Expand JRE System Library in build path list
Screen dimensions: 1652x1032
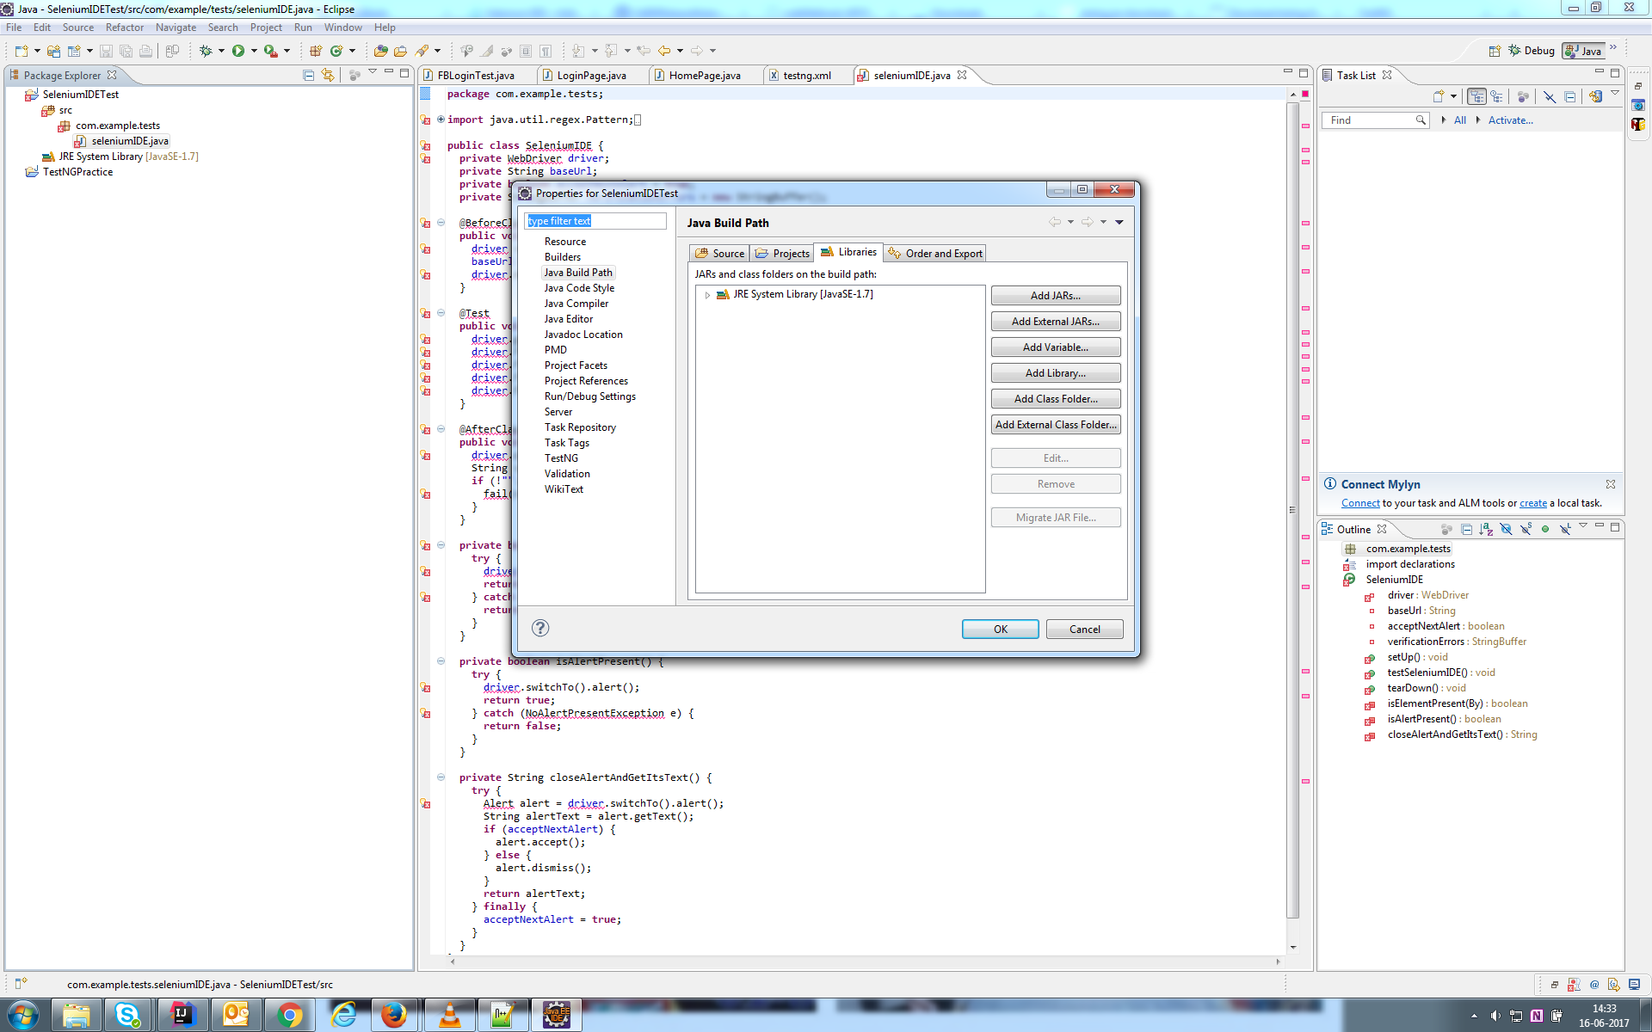707,295
